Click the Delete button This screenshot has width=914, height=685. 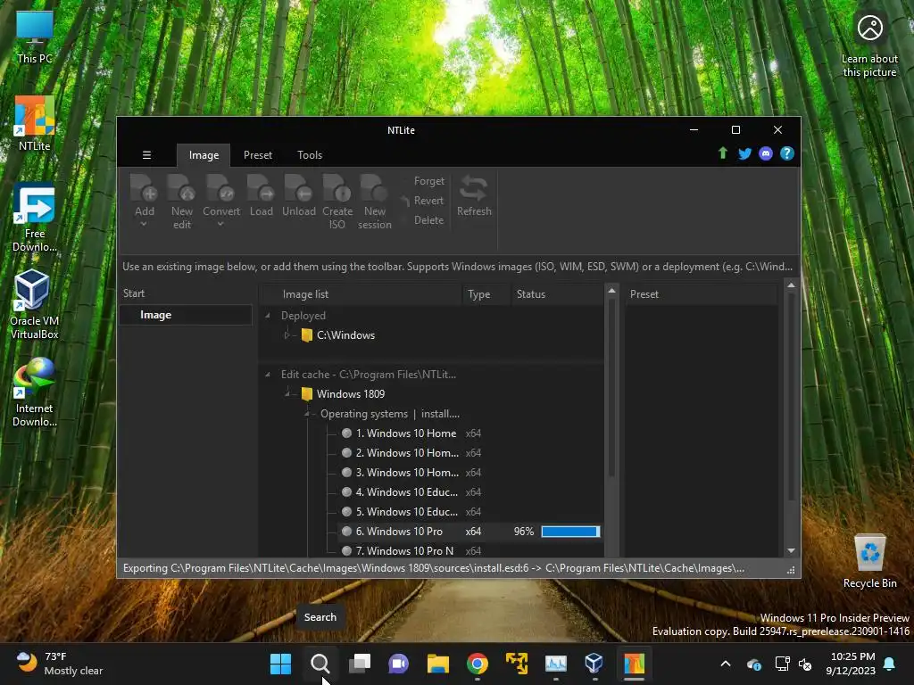(429, 220)
